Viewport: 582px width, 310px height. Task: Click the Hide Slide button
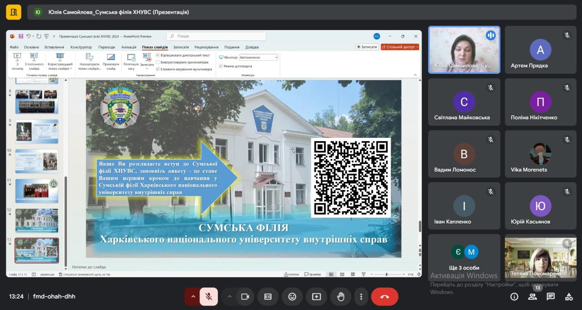click(x=111, y=62)
